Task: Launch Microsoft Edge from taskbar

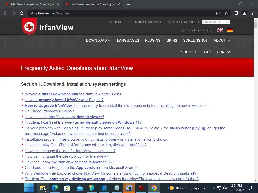Action: pyautogui.click(x=55, y=188)
